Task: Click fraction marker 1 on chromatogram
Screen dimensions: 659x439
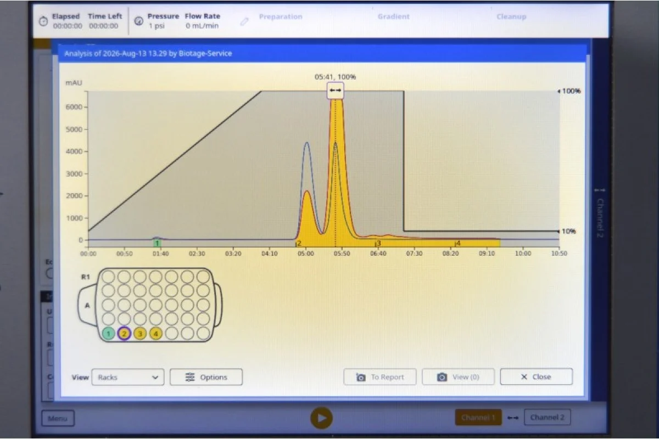Action: point(157,243)
